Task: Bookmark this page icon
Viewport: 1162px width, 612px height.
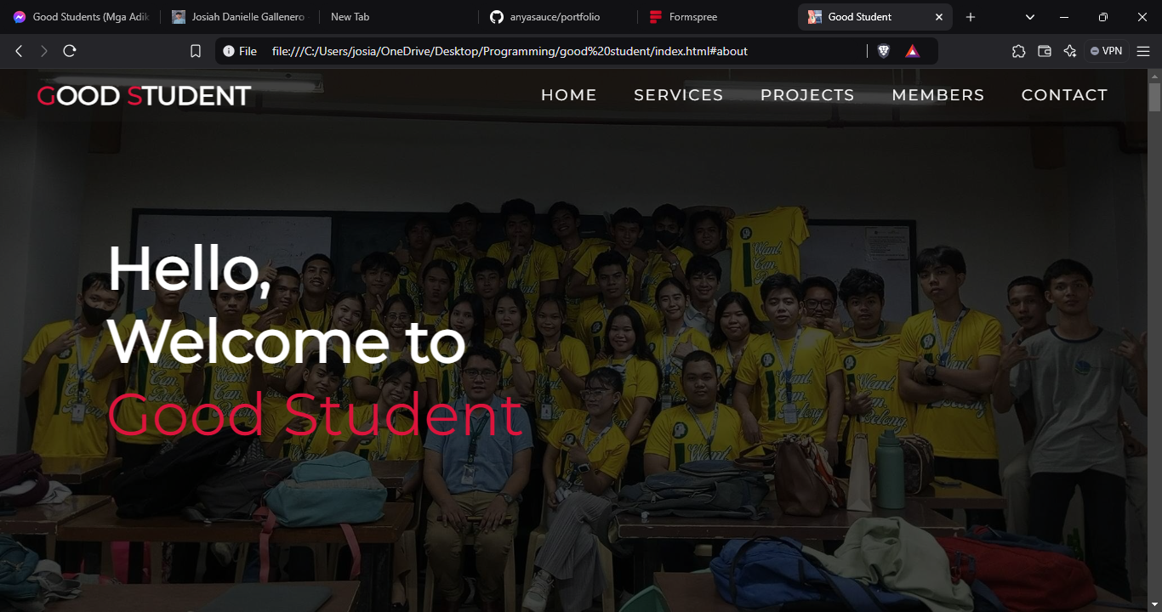Action: (196, 51)
